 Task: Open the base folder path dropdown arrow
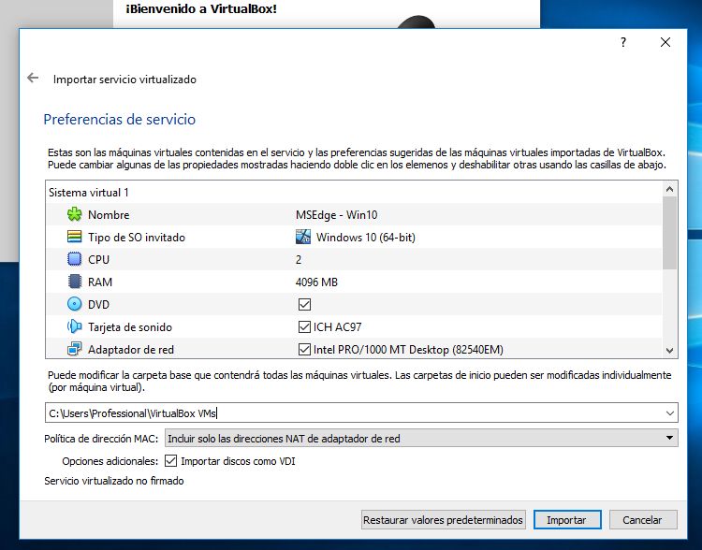tap(670, 413)
